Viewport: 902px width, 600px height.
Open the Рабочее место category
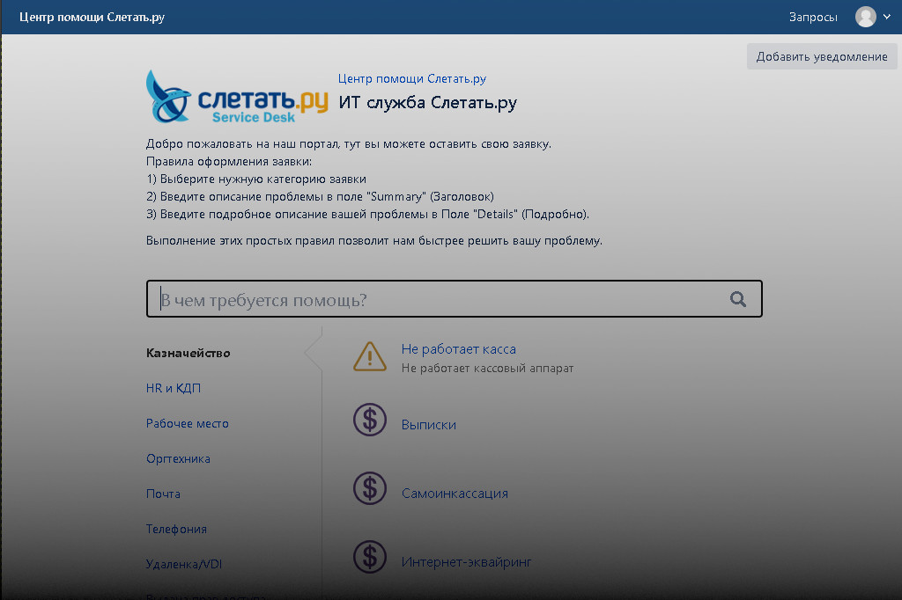point(188,424)
